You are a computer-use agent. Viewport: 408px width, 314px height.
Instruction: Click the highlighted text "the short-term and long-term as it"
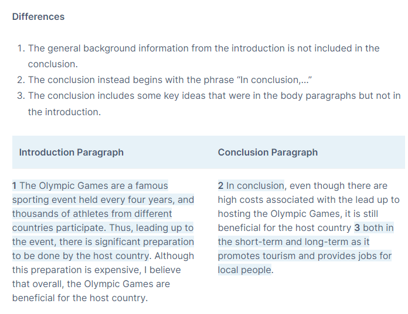[294, 242]
